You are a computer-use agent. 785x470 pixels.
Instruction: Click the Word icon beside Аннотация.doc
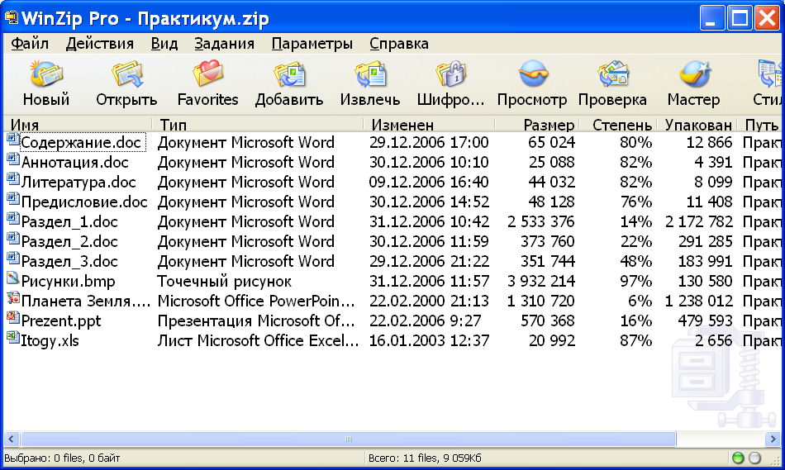(x=12, y=159)
